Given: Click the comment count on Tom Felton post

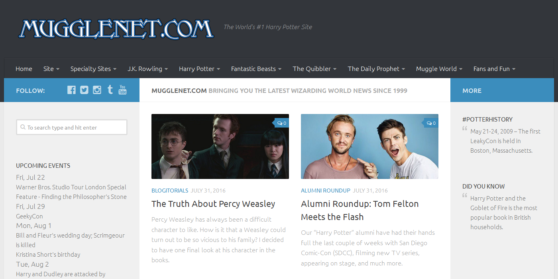Looking at the screenshot, I should 431,123.
